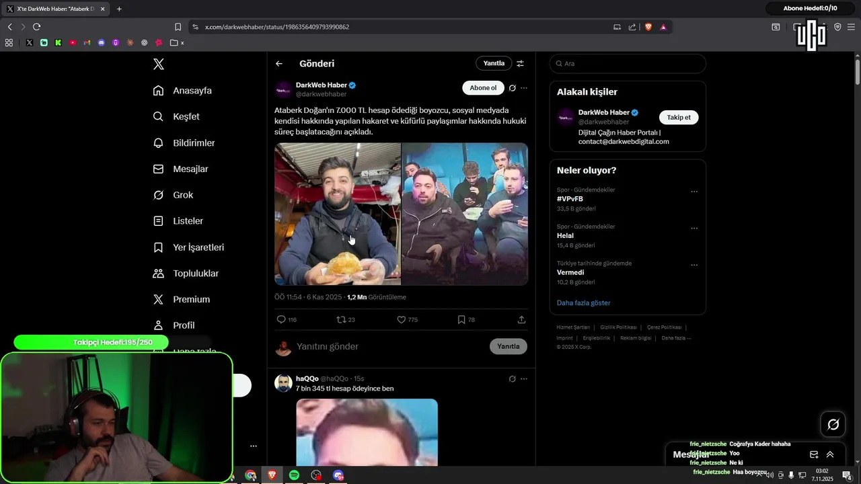Reload the page
861x484 pixels.
click(36, 27)
